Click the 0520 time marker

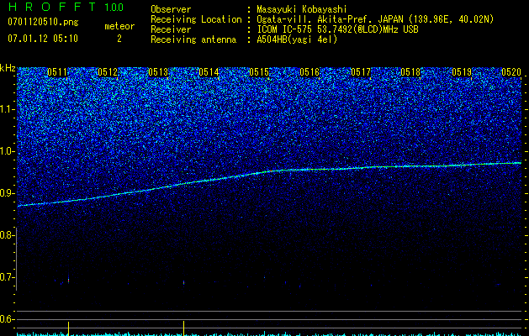511,72
